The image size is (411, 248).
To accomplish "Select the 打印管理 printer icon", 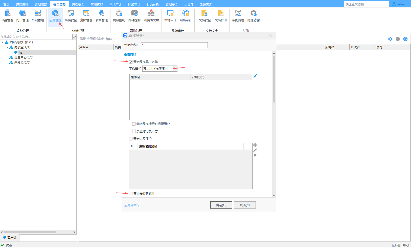I will (22, 16).
